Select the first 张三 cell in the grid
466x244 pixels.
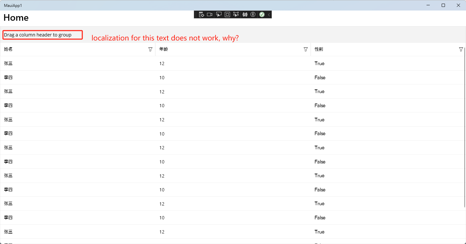coord(8,63)
